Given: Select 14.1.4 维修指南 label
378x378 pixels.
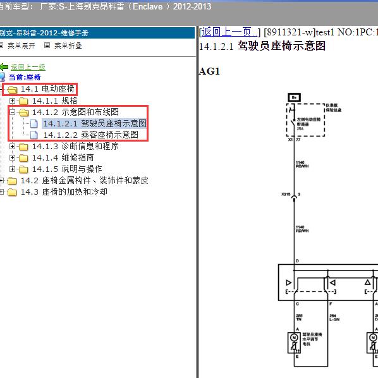Looking at the screenshot, I should 63,157.
